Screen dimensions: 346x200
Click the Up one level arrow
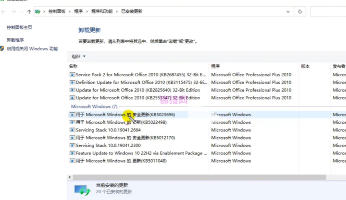pyautogui.click(x=29, y=12)
